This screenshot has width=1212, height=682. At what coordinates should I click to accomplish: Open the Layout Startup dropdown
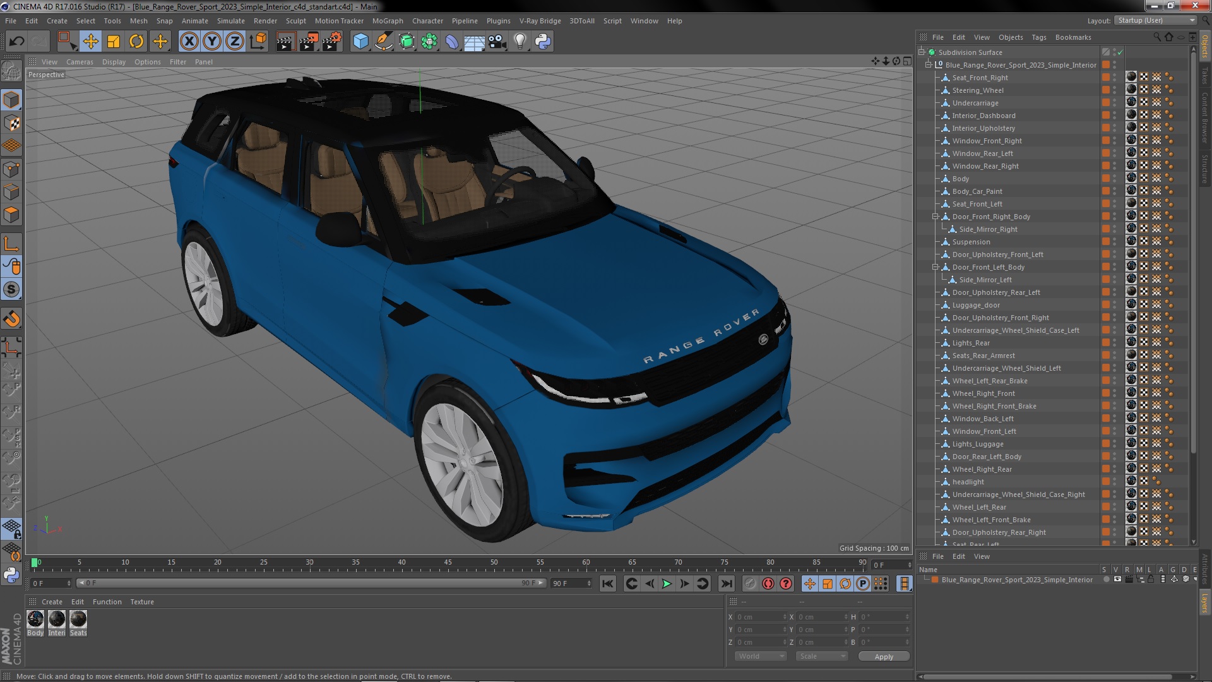[1155, 20]
